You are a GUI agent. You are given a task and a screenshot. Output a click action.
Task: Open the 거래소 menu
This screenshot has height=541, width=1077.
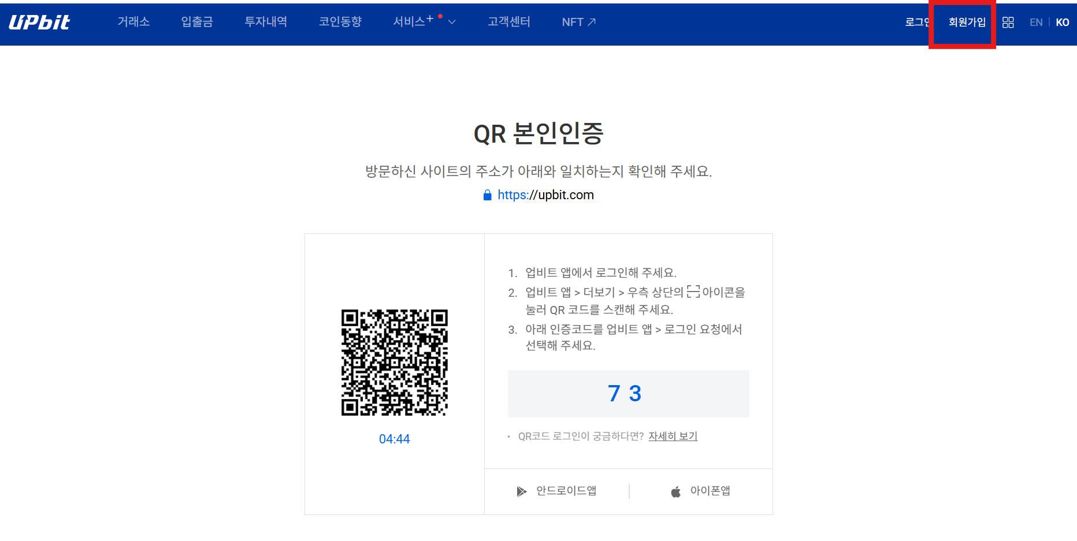point(133,22)
